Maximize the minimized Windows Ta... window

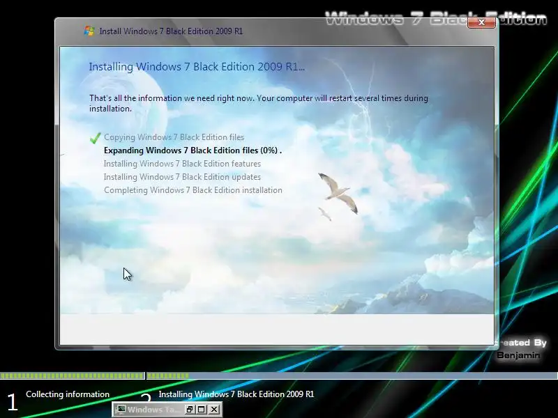pos(202,410)
